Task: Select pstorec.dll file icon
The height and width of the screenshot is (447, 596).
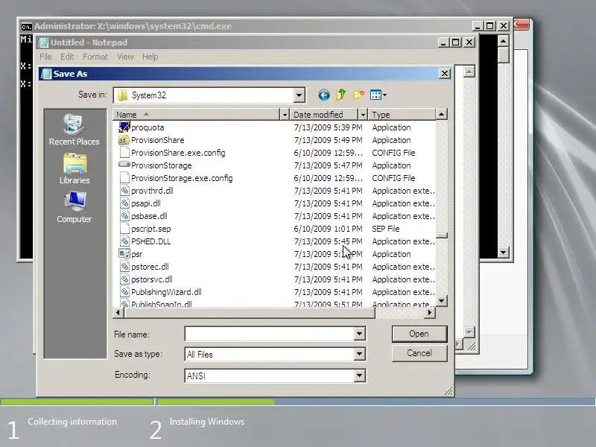Action: (124, 266)
